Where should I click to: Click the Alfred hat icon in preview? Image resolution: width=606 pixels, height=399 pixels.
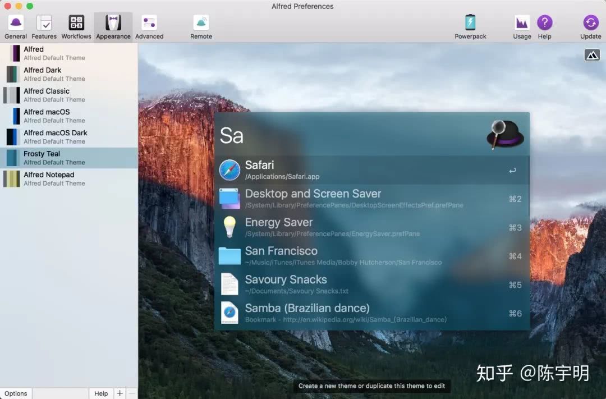[x=505, y=135]
